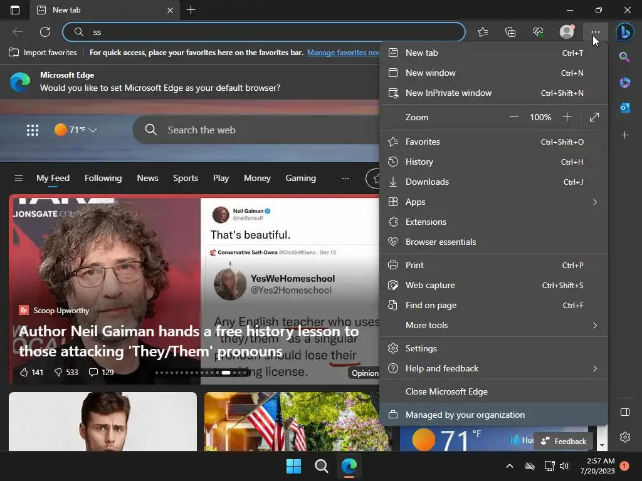Image resolution: width=642 pixels, height=481 pixels.
Task: Open the taskbar clock and date
Action: click(x=597, y=466)
